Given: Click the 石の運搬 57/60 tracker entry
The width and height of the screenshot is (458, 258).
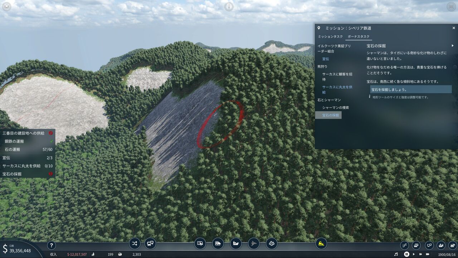Looking at the screenshot, I should pyautogui.click(x=28, y=149).
